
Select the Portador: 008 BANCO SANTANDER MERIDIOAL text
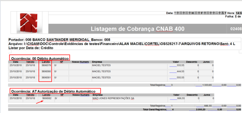pyautogui.click(x=49, y=40)
